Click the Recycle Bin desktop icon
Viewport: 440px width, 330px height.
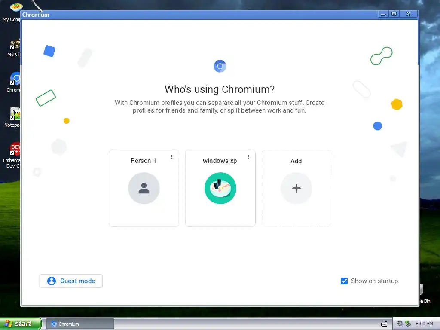[425, 294]
